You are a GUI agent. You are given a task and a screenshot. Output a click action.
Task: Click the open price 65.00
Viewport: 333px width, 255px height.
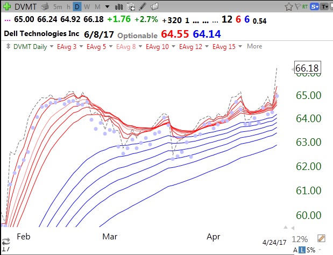click(24, 19)
